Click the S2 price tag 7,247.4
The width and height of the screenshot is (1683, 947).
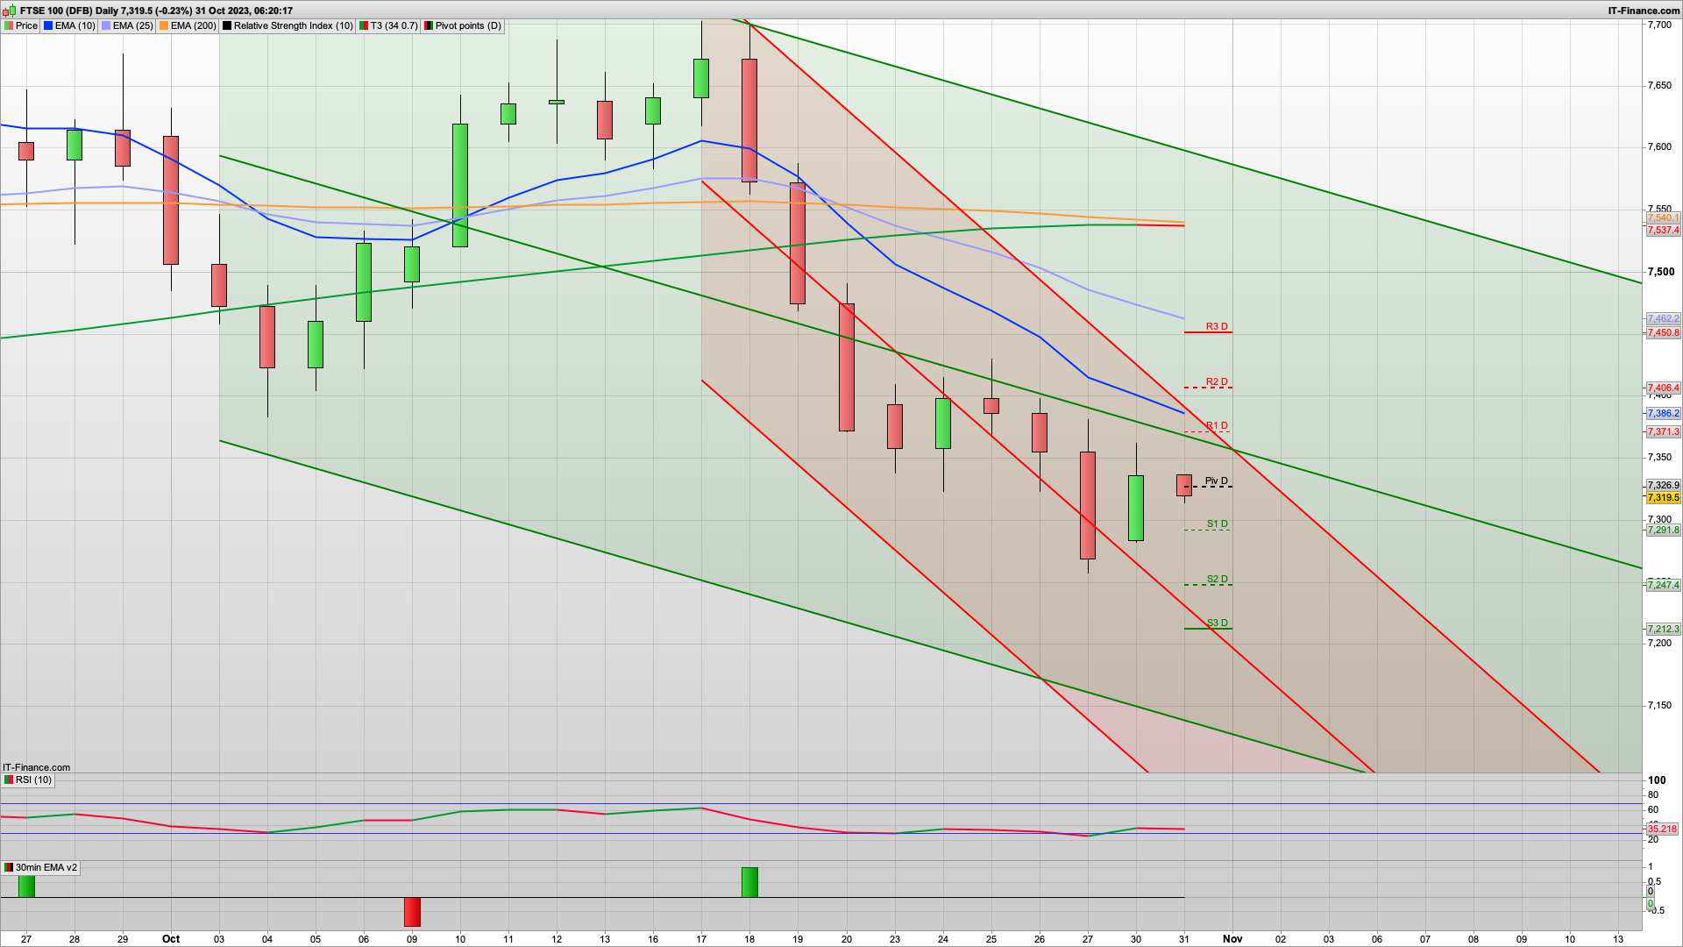tap(1663, 585)
